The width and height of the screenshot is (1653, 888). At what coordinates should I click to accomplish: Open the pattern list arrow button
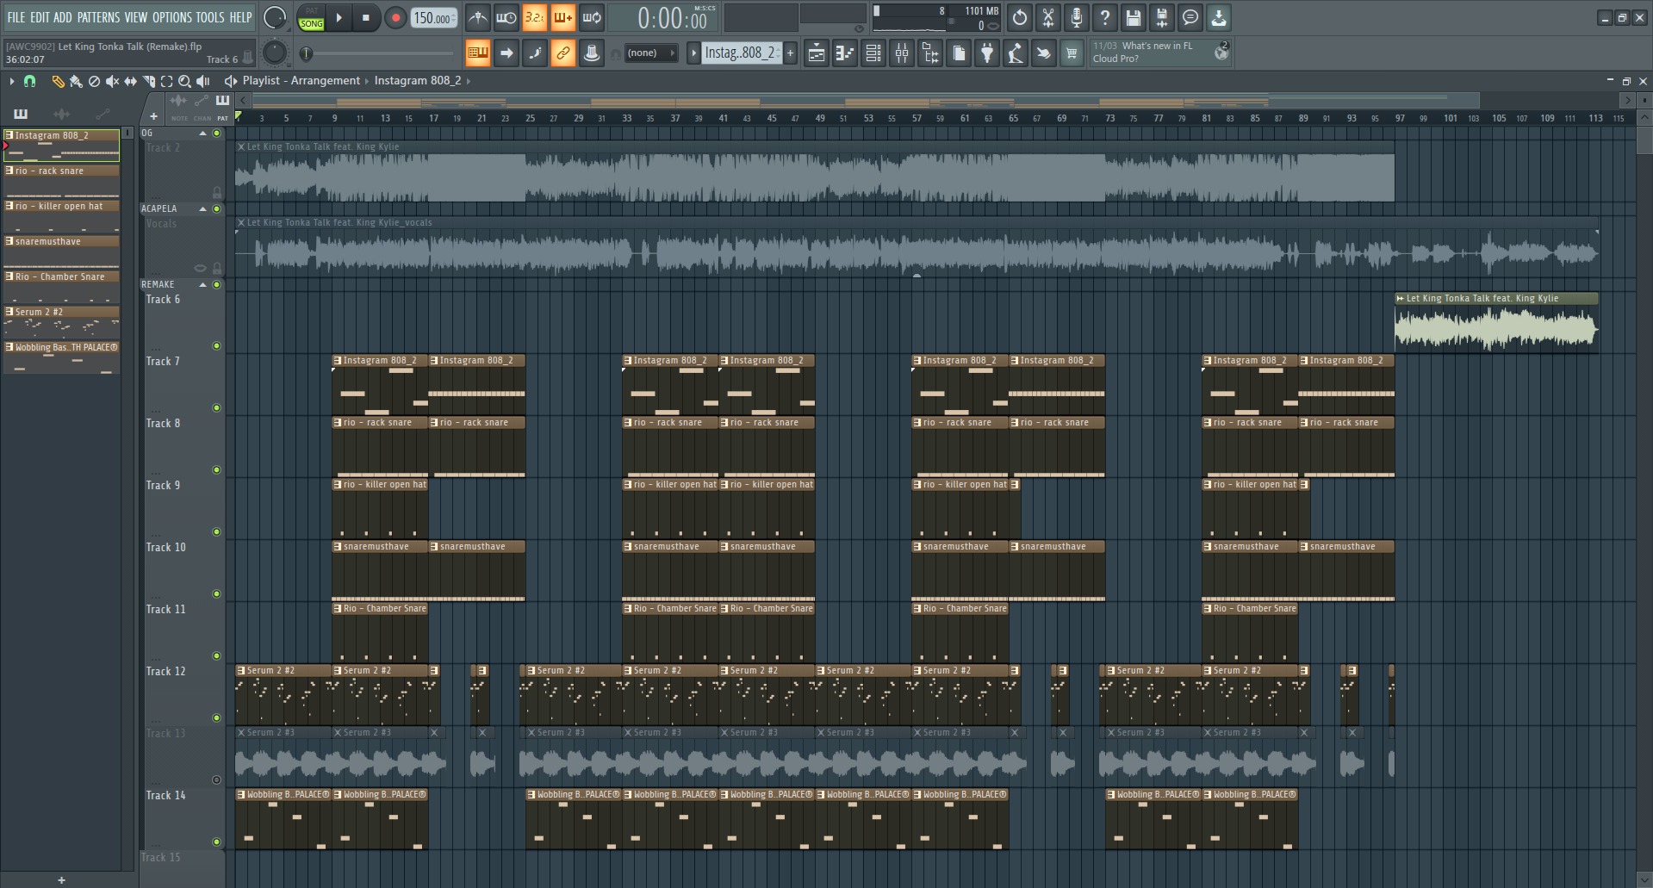tap(693, 53)
